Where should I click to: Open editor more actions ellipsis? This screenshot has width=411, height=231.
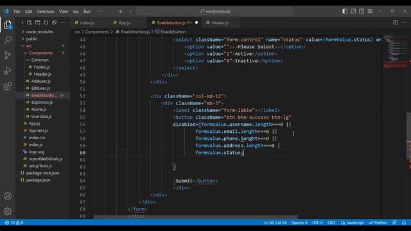pyautogui.click(x=404, y=22)
